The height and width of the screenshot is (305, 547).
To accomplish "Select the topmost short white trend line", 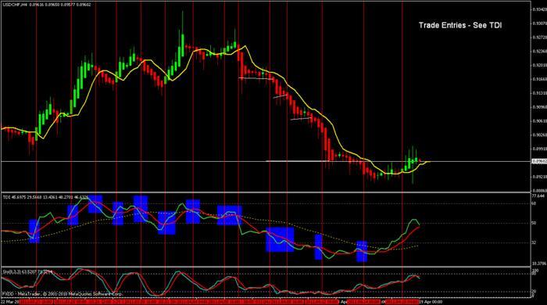I will [x=256, y=78].
